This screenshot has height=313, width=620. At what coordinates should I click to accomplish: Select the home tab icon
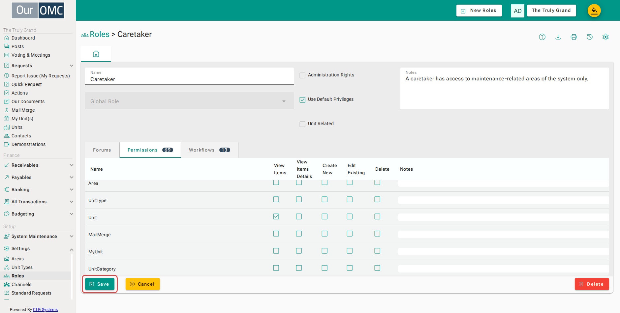click(x=96, y=54)
